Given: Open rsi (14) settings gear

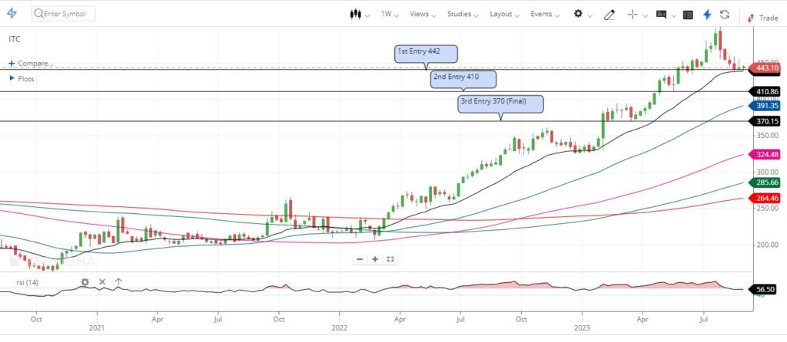Looking at the screenshot, I should click(85, 282).
